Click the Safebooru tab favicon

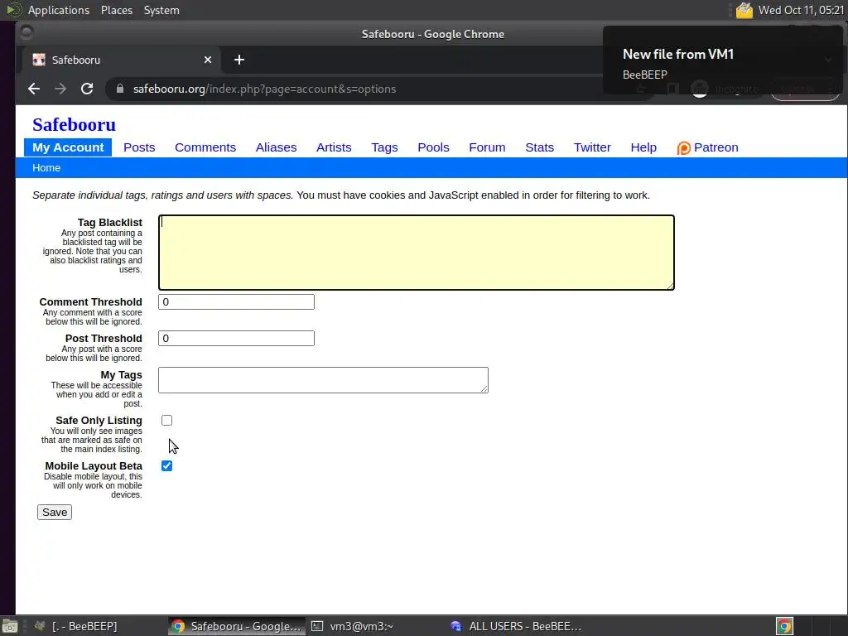(39, 60)
